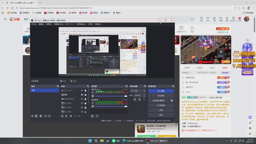Add a new source with plus icon
The image size is (256, 144).
pyautogui.click(x=62, y=116)
